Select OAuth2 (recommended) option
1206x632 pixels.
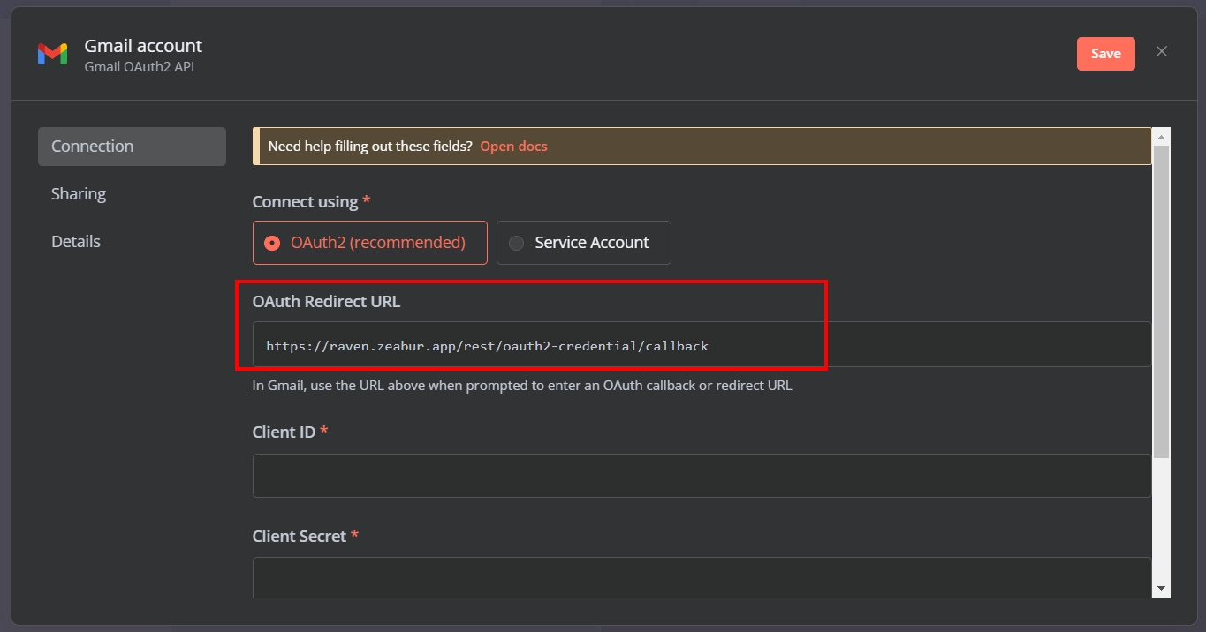point(369,243)
